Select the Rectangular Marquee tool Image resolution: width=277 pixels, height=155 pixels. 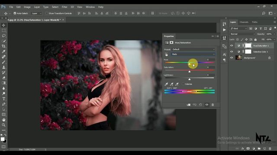[x=3, y=31]
